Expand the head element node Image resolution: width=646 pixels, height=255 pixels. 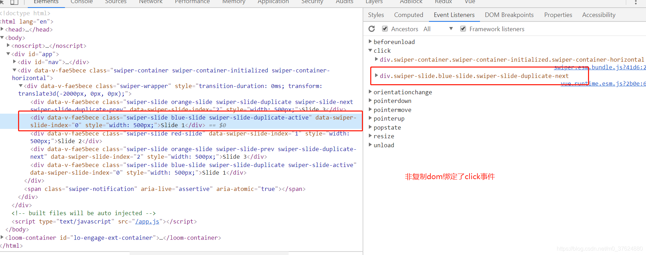click(x=2, y=29)
